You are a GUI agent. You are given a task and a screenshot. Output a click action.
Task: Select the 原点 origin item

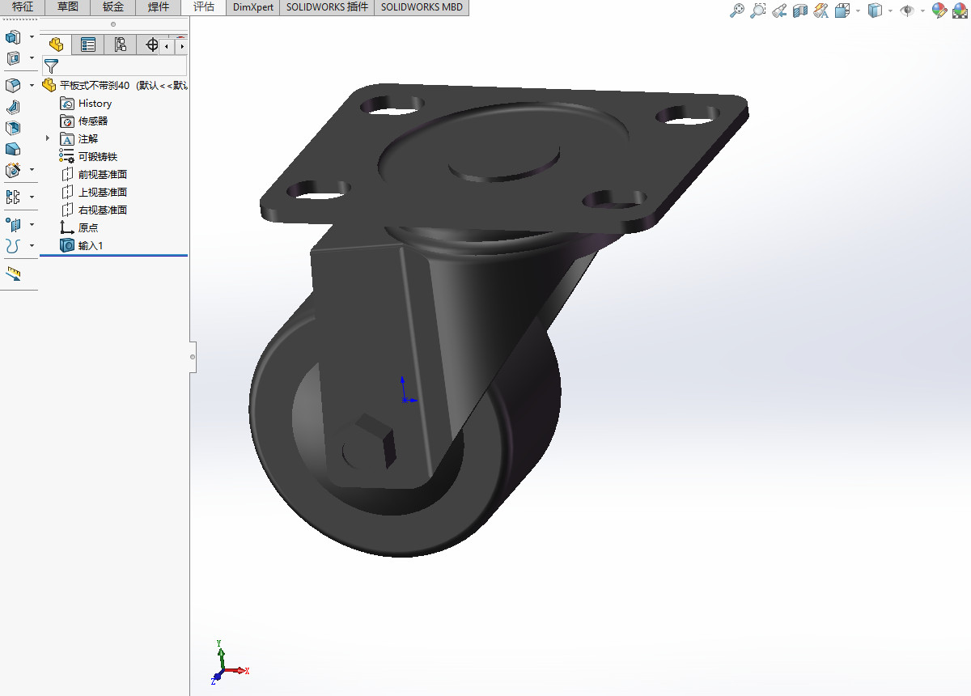(x=79, y=228)
